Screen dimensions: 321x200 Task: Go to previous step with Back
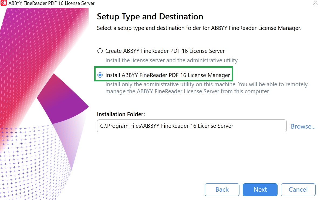(x=222, y=189)
